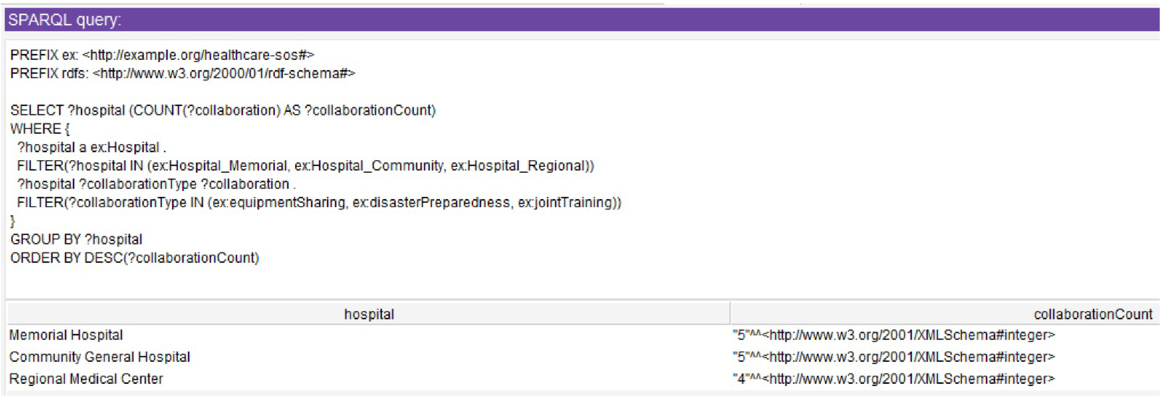Select the Memorial Hospital result row
This screenshot has width=1163, height=398.
click(x=66, y=335)
